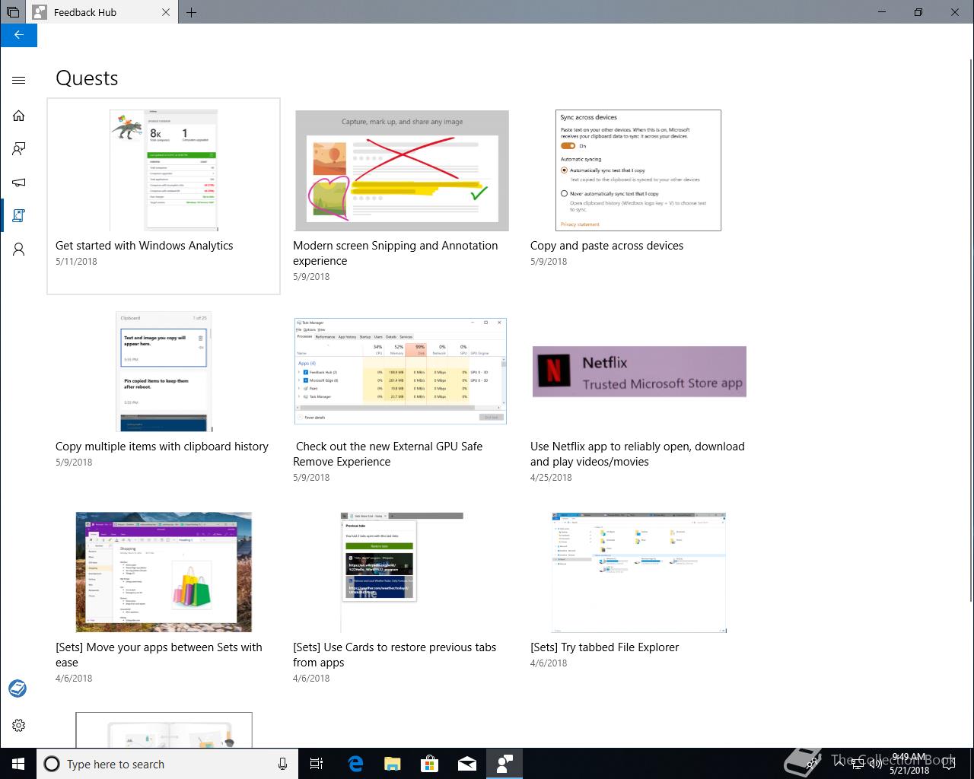The width and height of the screenshot is (974, 779).
Task: Go to Home in the sidebar
Action: (x=19, y=116)
